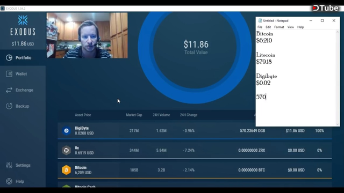Click the $79.18 line in Notepad
This screenshot has width=344, height=193.
(x=264, y=62)
